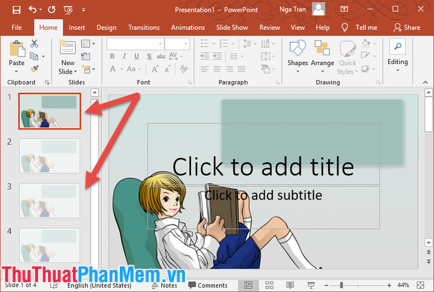This screenshot has height=292, width=434.
Task: Open the Change Case Aa dropdown
Action: pos(134,69)
